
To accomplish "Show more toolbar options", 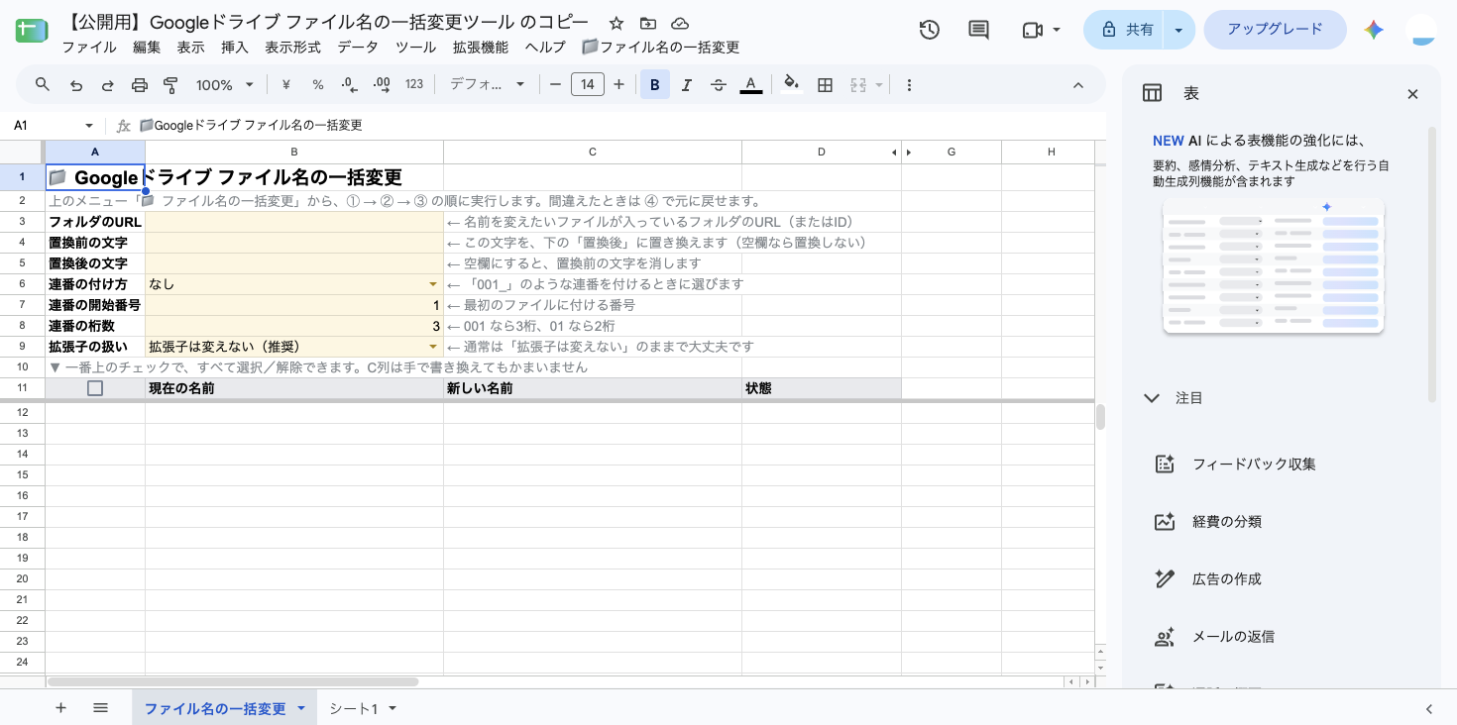I will [x=909, y=85].
